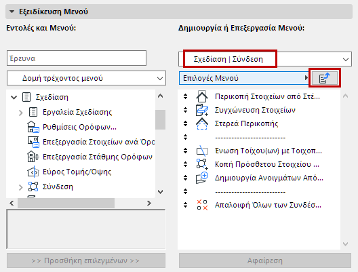Click the empty description box under the tree
This screenshot has width=358, height=272.
[x=86, y=229]
